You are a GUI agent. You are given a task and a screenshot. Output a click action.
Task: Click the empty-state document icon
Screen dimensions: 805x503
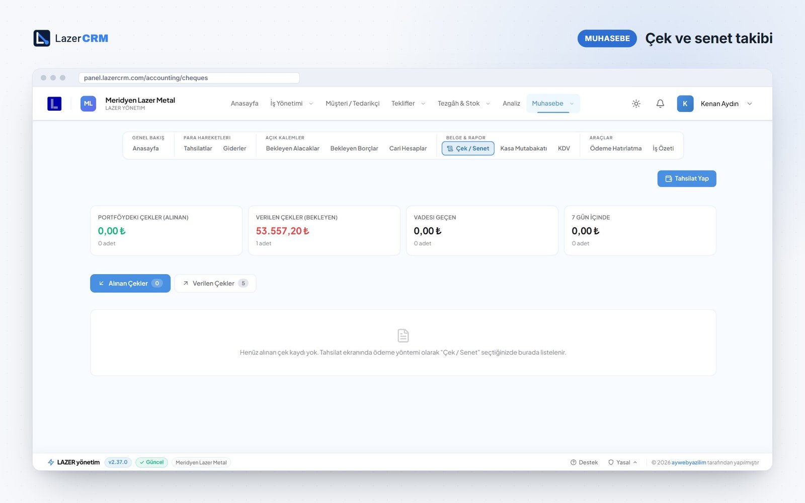tap(403, 336)
